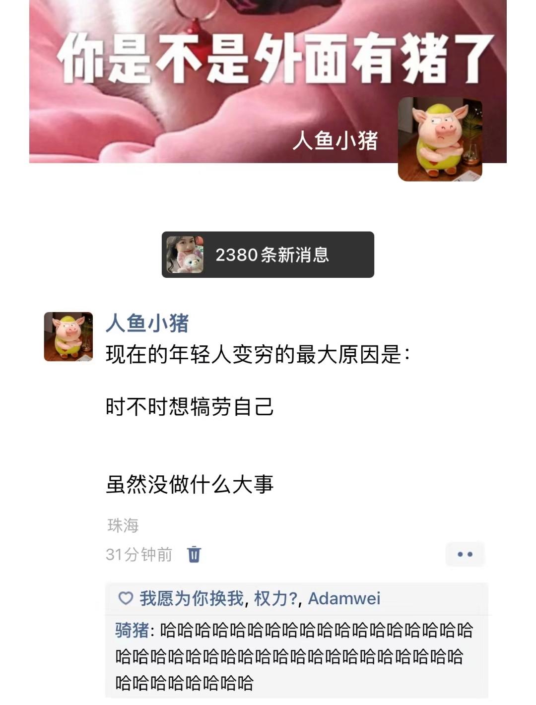The width and height of the screenshot is (536, 705).
Task: Open the pig profile avatar on the cover
Action: pos(440,139)
